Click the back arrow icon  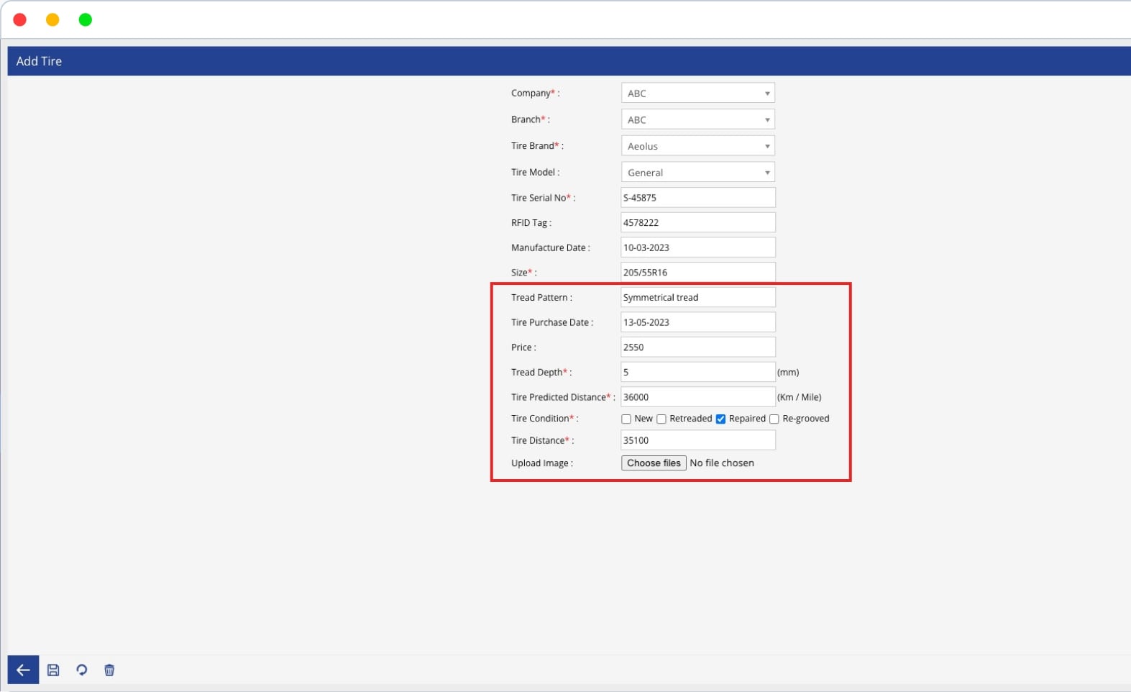[23, 670]
